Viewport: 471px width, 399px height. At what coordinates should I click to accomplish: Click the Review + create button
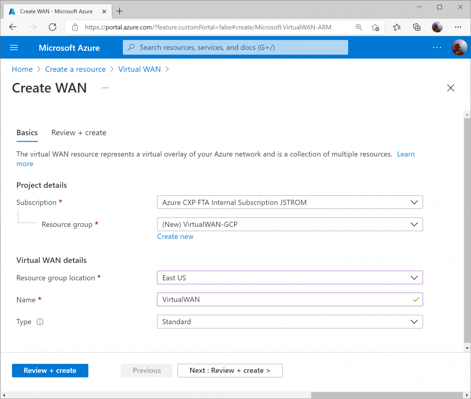[x=50, y=370]
